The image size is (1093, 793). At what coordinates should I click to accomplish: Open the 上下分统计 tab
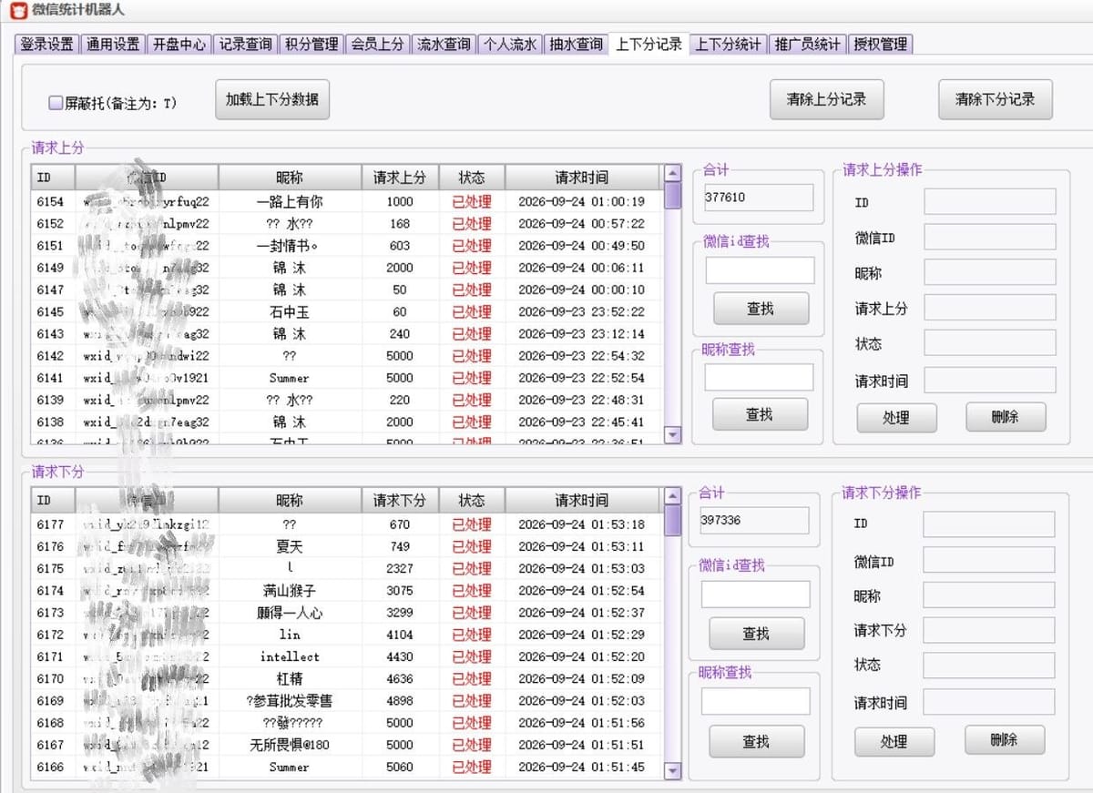(x=729, y=44)
